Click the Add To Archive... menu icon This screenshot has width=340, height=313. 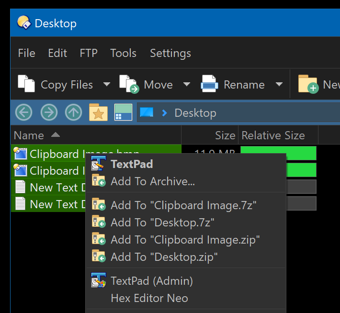99,180
